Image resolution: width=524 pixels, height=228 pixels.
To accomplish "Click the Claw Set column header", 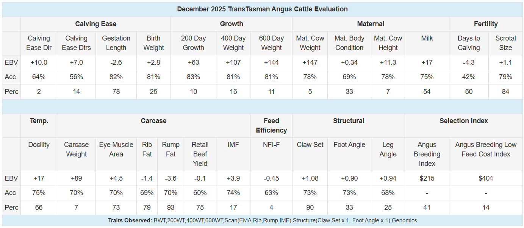I will click(310, 145).
